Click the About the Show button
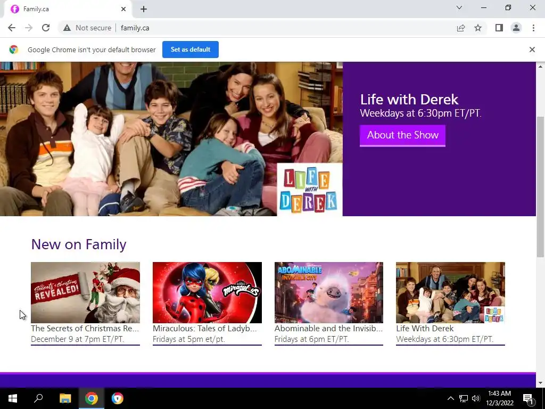Image resolution: width=545 pixels, height=409 pixels. click(402, 135)
